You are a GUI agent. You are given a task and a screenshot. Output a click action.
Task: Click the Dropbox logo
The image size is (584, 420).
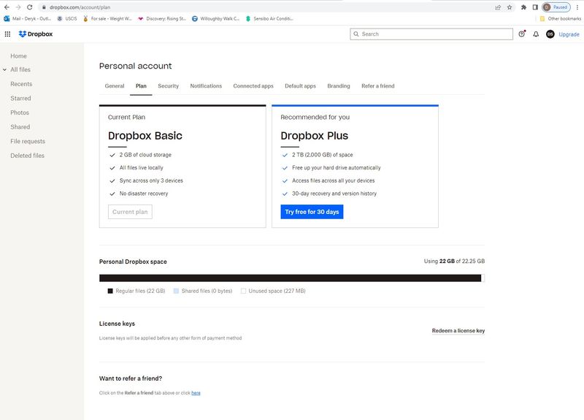(x=36, y=34)
